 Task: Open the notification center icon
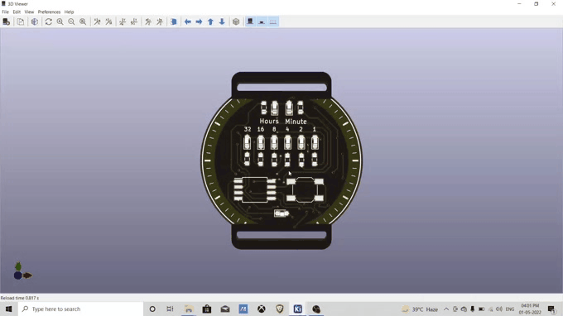552,309
